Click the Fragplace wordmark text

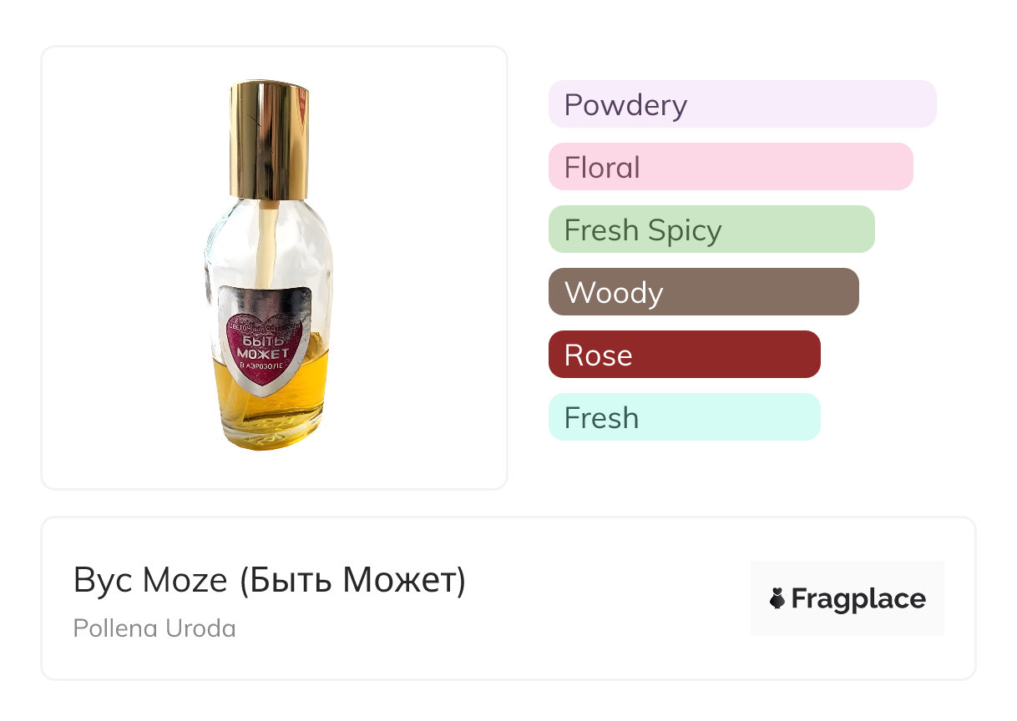point(858,599)
